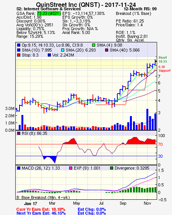This screenshot has height=215, width=172.
Task: Click the Vol: 2.243M legend text
Action: (x=63, y=55)
